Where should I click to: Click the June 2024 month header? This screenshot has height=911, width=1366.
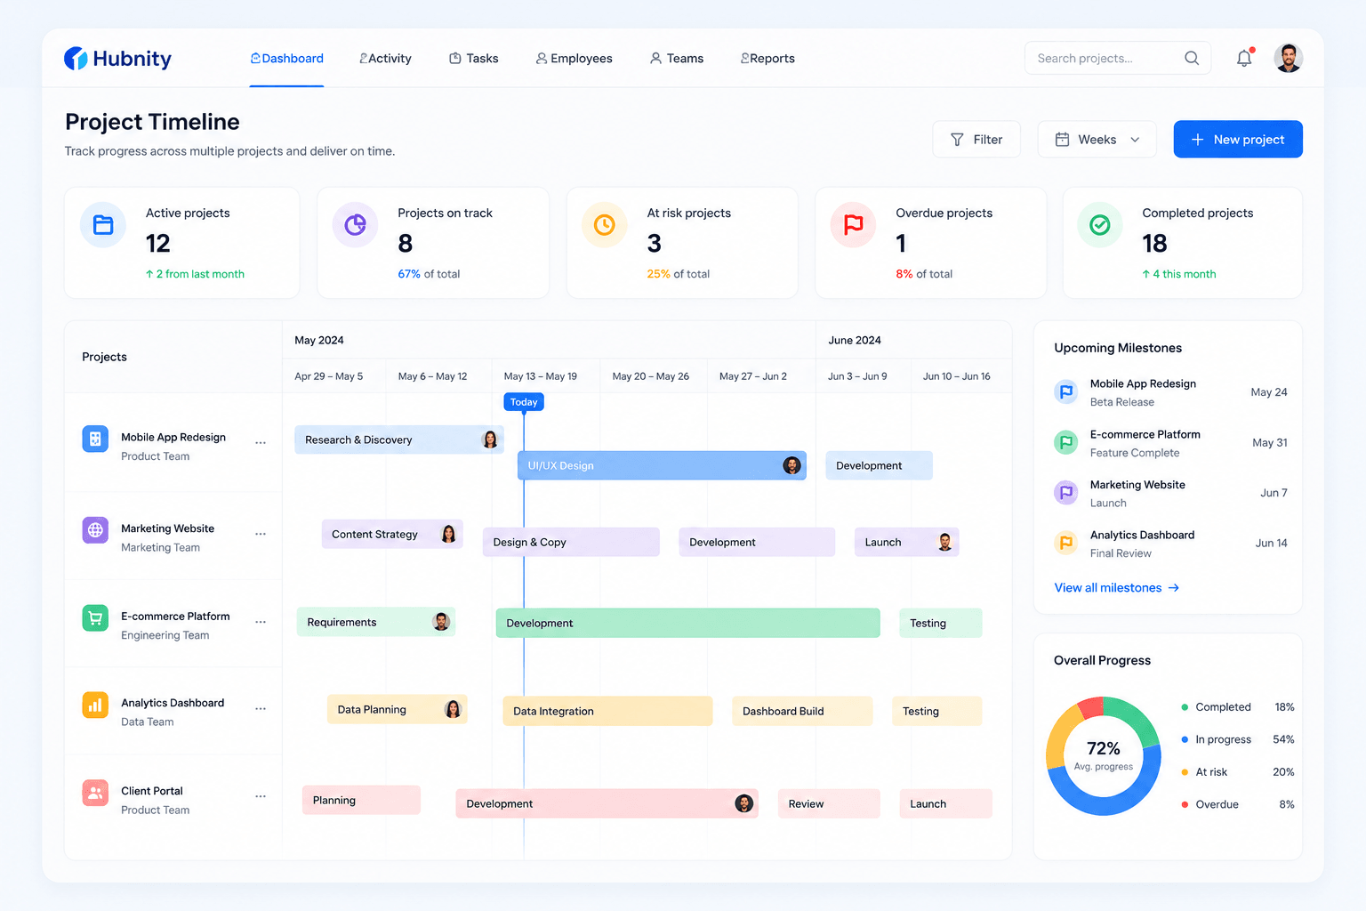pos(855,340)
